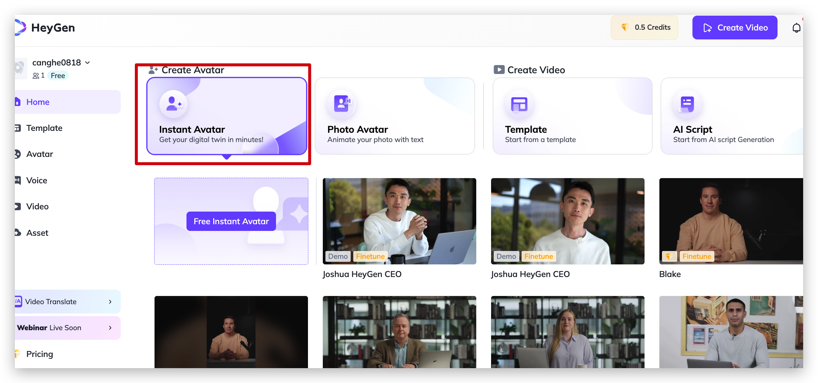Image resolution: width=818 pixels, height=383 pixels.
Task: Click the Free Instant Avatar button
Action: pos(231,221)
